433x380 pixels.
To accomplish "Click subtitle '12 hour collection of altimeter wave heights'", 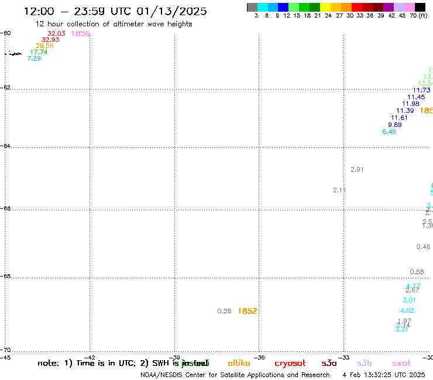I will coord(114,24).
